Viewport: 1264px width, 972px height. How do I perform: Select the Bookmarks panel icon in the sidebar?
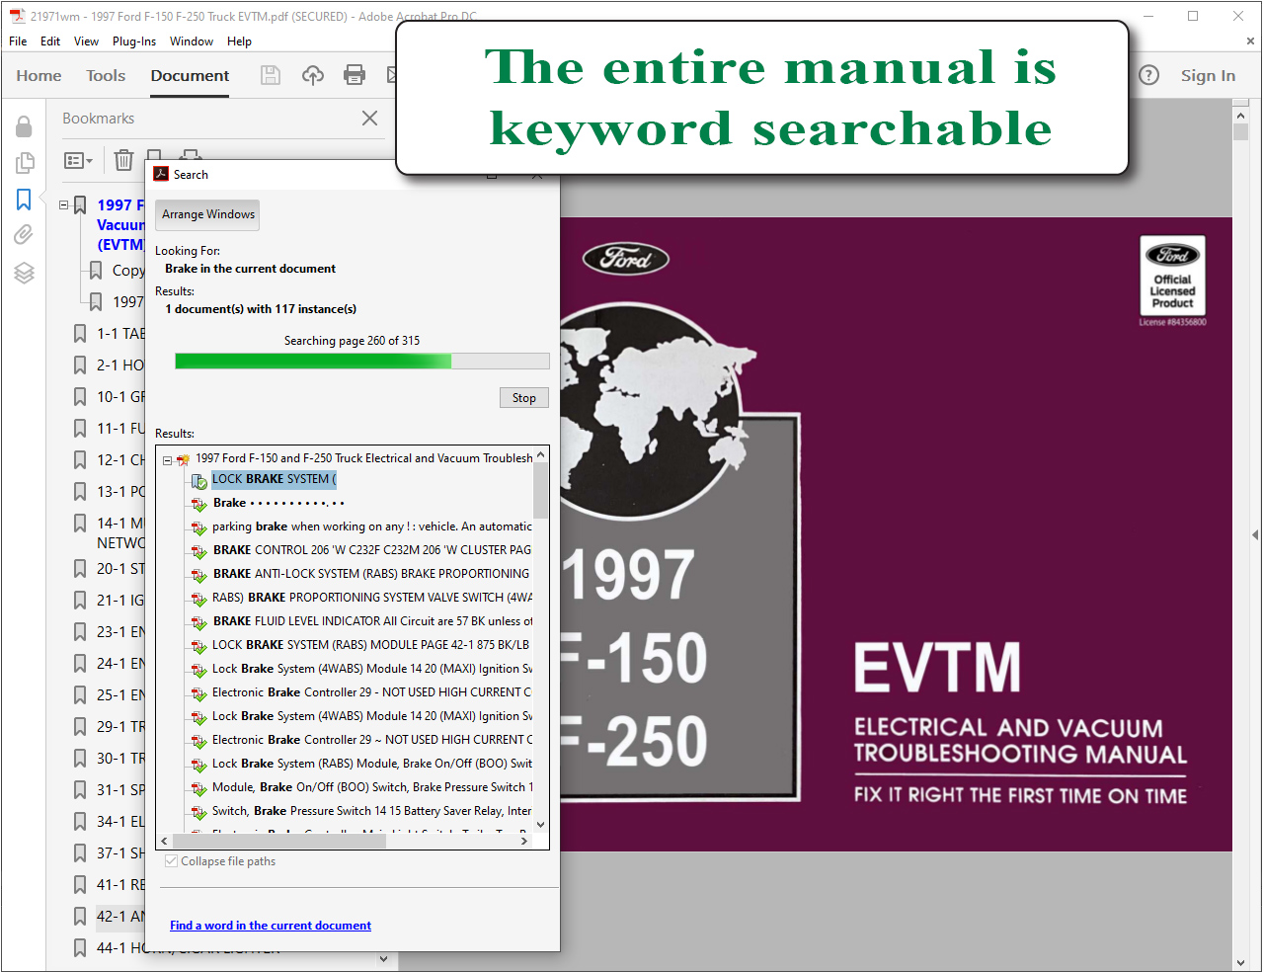(24, 200)
